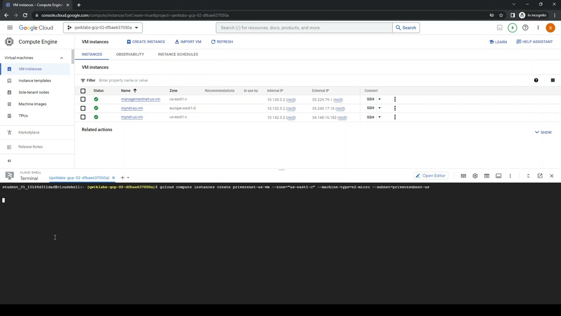Add a new Cloud Shell terminal tab
Viewport: 561px width, 316px height.
(x=122, y=178)
